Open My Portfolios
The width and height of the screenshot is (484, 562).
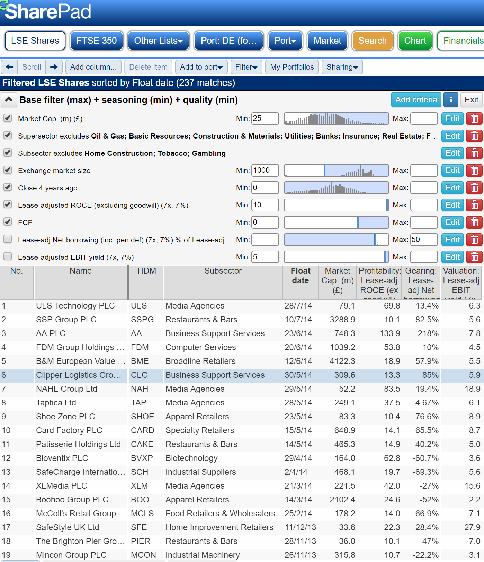(292, 67)
